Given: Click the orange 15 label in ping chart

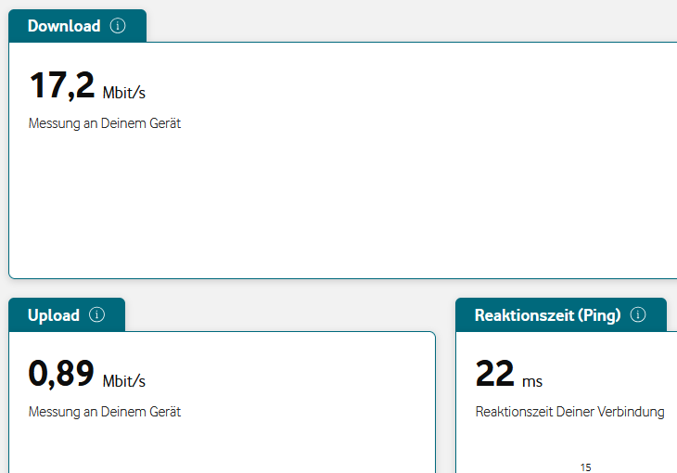Looking at the screenshot, I should tap(585, 467).
